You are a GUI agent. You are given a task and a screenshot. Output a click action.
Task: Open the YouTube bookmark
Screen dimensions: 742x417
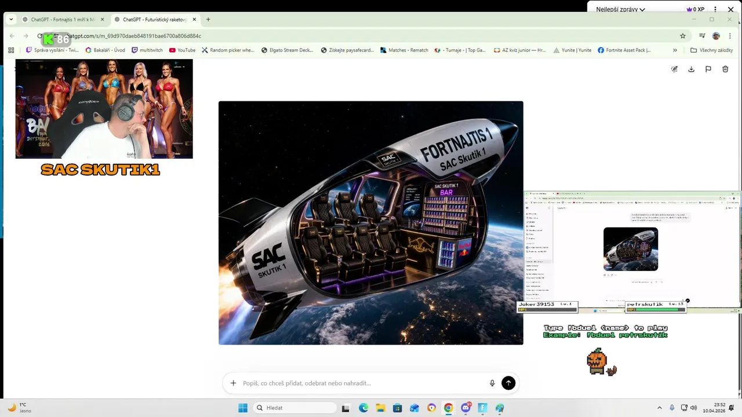click(182, 50)
